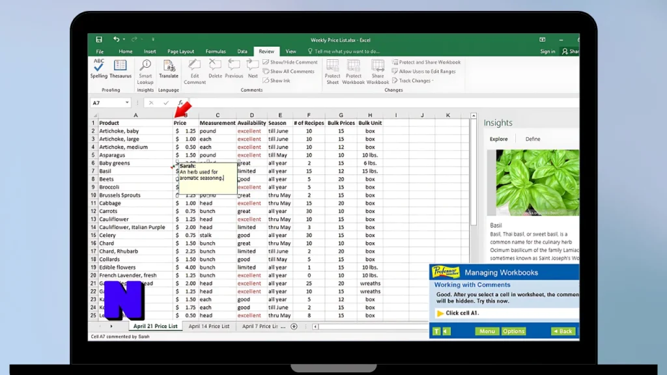Screen dimensions: 667x375
Task: Select row 12 header
Action: pyautogui.click(x=93, y=211)
